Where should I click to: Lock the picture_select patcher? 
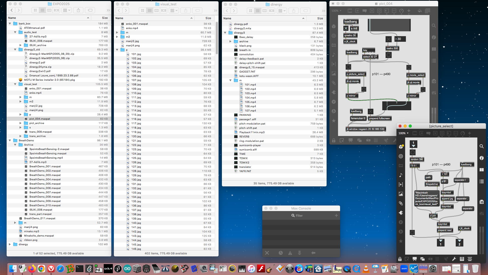[x=400, y=259]
